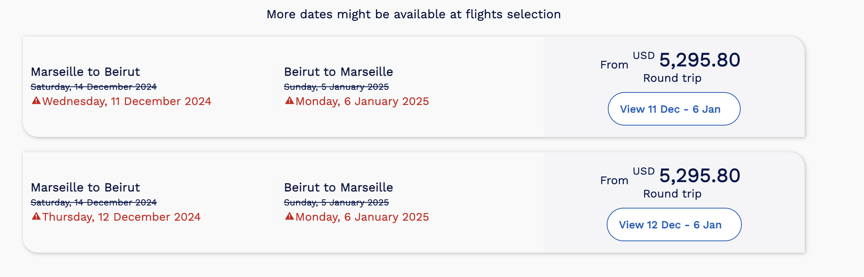Click the warning icon beside Thursday, 12 December 2024
864x277 pixels.
coord(36,217)
